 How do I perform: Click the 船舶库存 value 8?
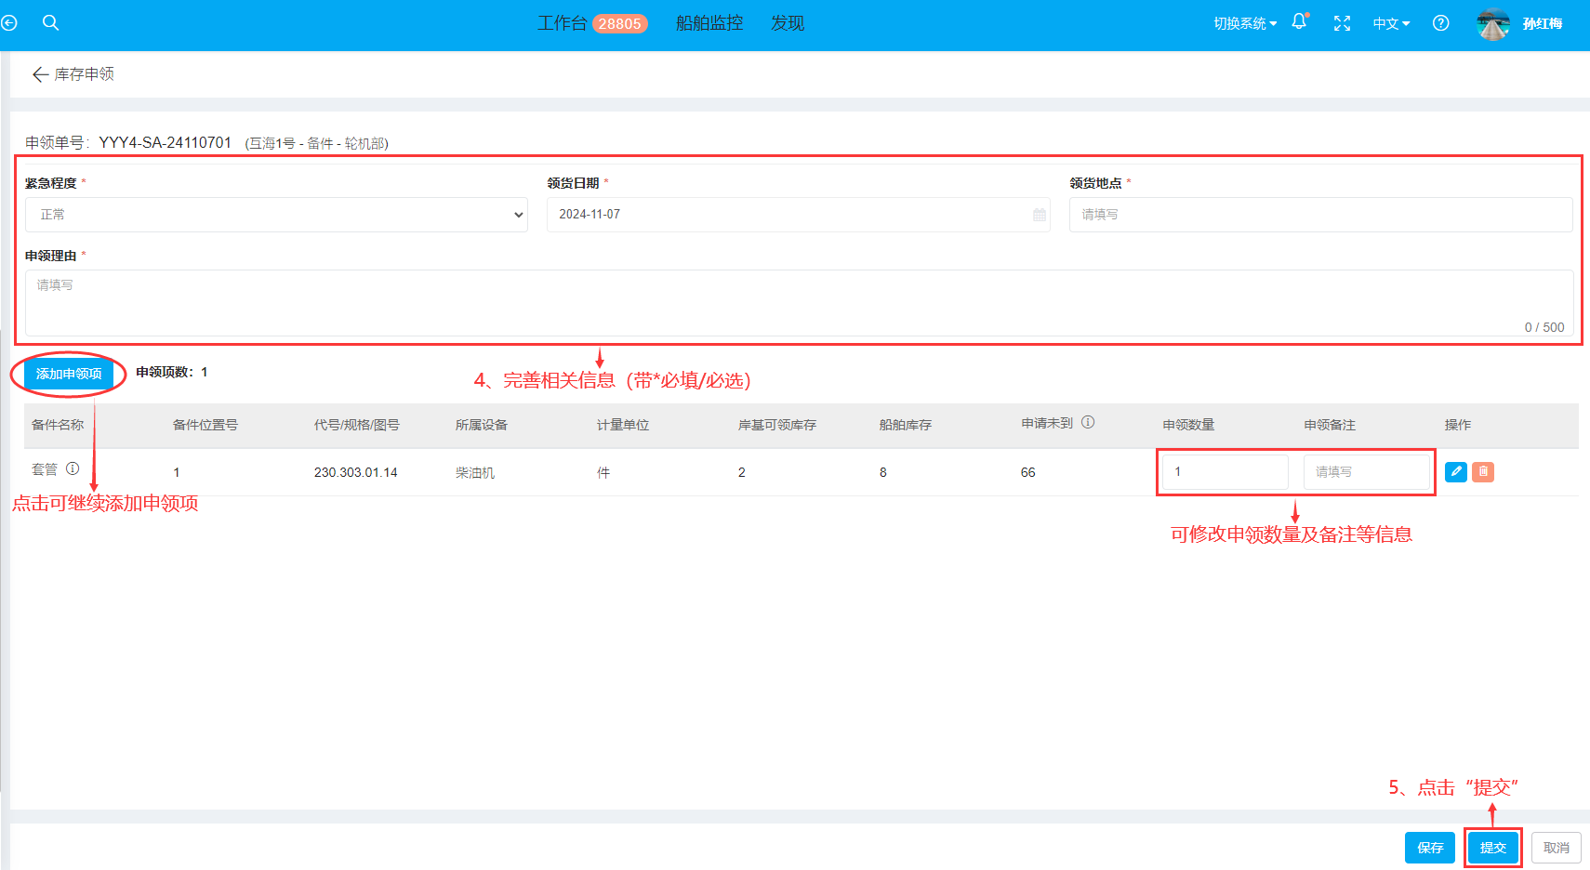pyautogui.click(x=883, y=473)
